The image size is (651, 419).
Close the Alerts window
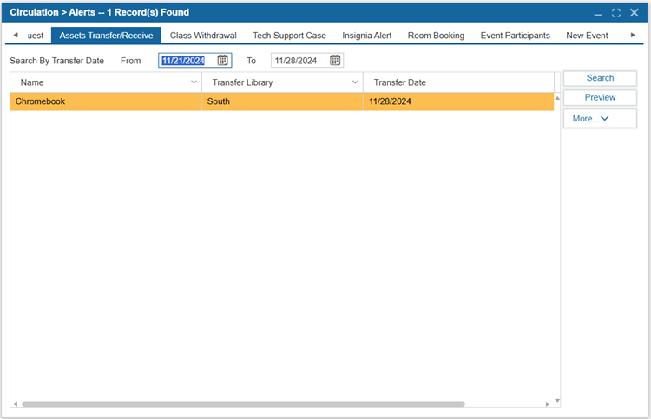click(x=634, y=13)
